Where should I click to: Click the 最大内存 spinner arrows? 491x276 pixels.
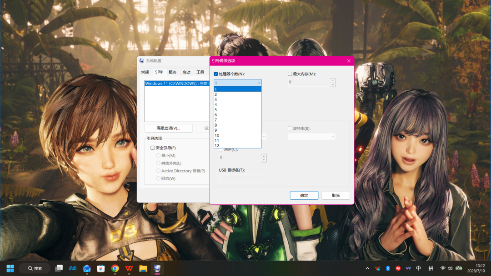pyautogui.click(x=333, y=82)
